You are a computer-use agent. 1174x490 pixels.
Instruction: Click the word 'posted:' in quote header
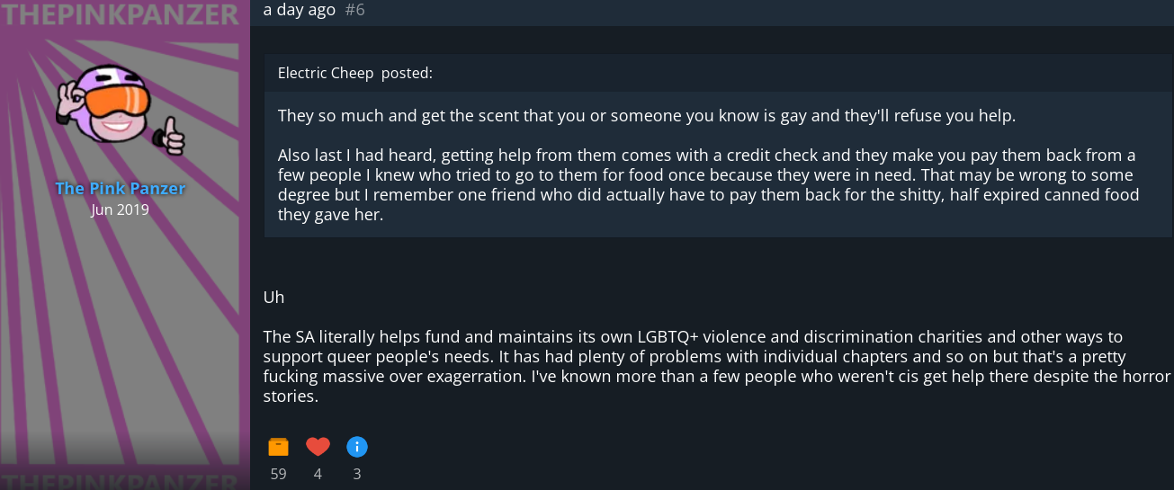(x=407, y=73)
